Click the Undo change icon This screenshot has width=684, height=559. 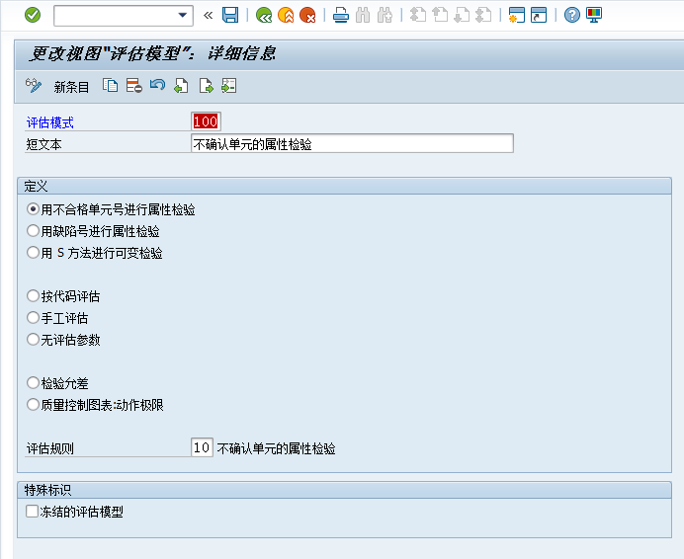click(157, 85)
